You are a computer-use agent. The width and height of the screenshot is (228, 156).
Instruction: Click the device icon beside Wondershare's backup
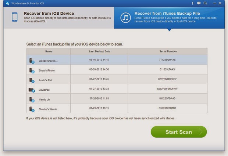32,61
